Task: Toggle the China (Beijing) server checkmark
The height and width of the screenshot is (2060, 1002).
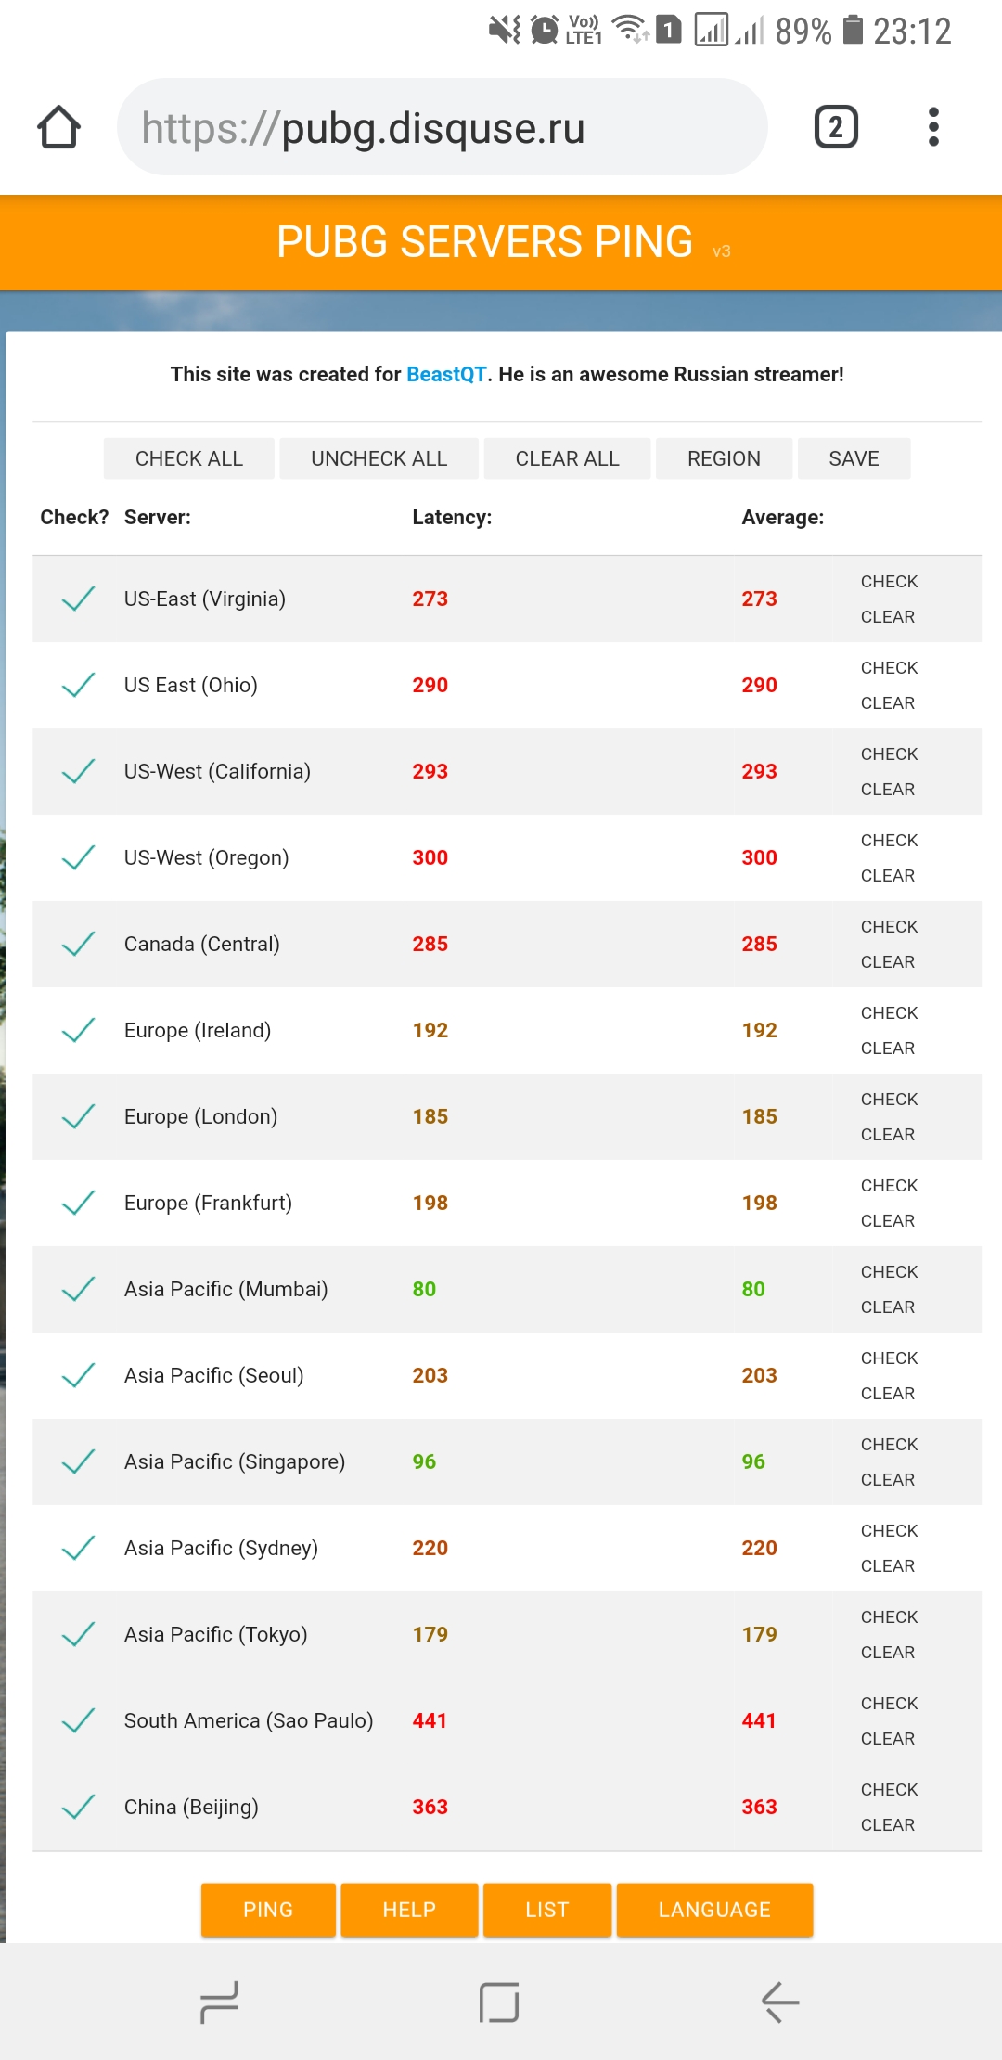Action: [79, 1807]
